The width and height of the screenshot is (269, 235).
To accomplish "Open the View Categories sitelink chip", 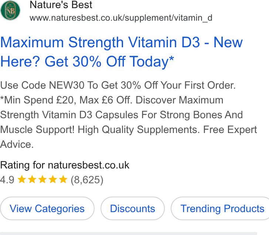I will [47, 208].
